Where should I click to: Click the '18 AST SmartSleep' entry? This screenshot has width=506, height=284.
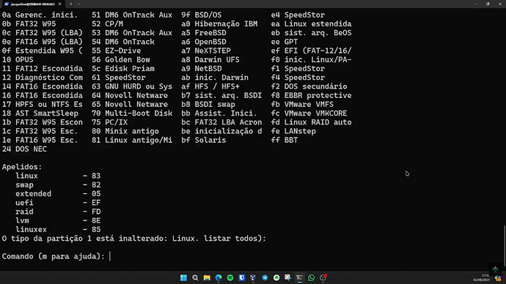tap(40, 113)
